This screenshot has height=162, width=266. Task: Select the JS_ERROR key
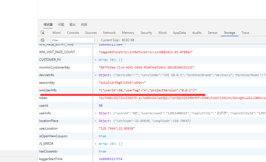(x=46, y=144)
